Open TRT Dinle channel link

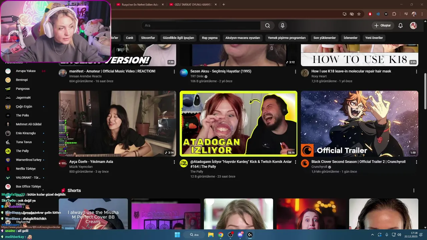197,76
